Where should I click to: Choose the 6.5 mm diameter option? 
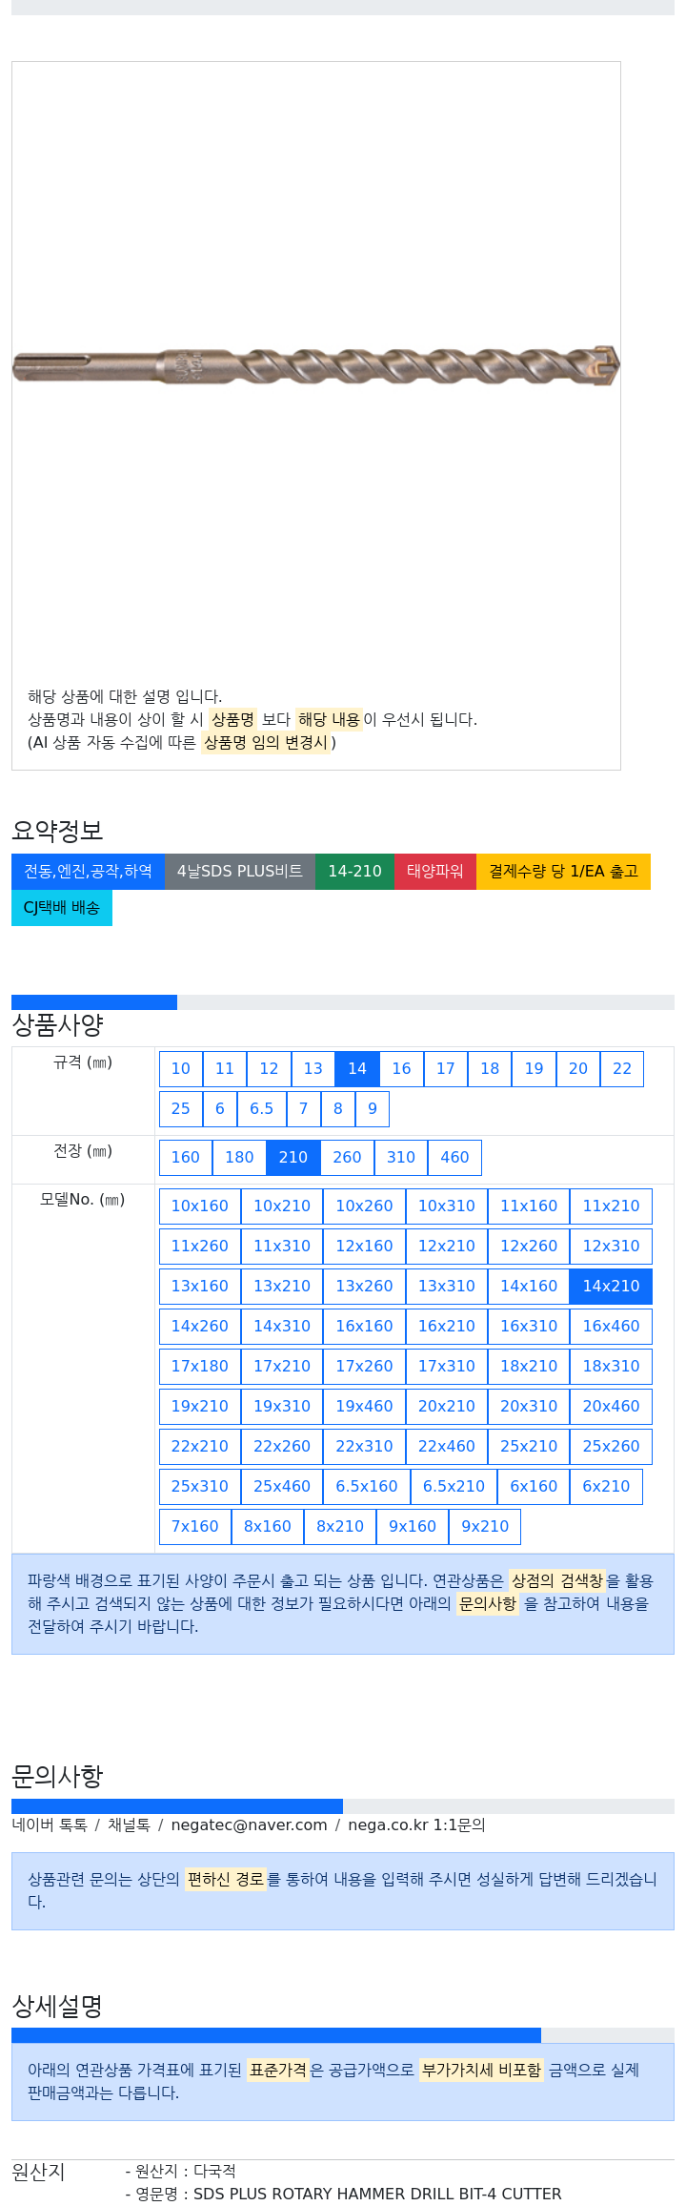[261, 1109]
